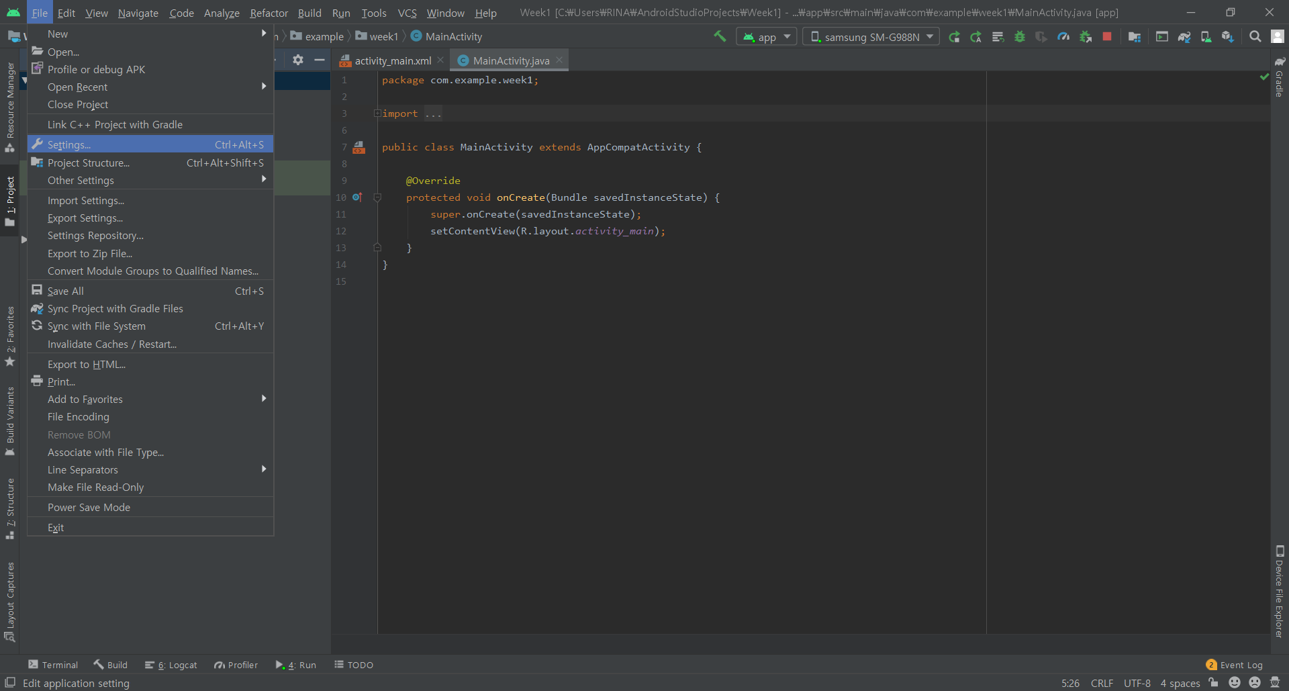Open the SDK Manager icon
This screenshot has width=1289, height=691.
pos(1228,37)
